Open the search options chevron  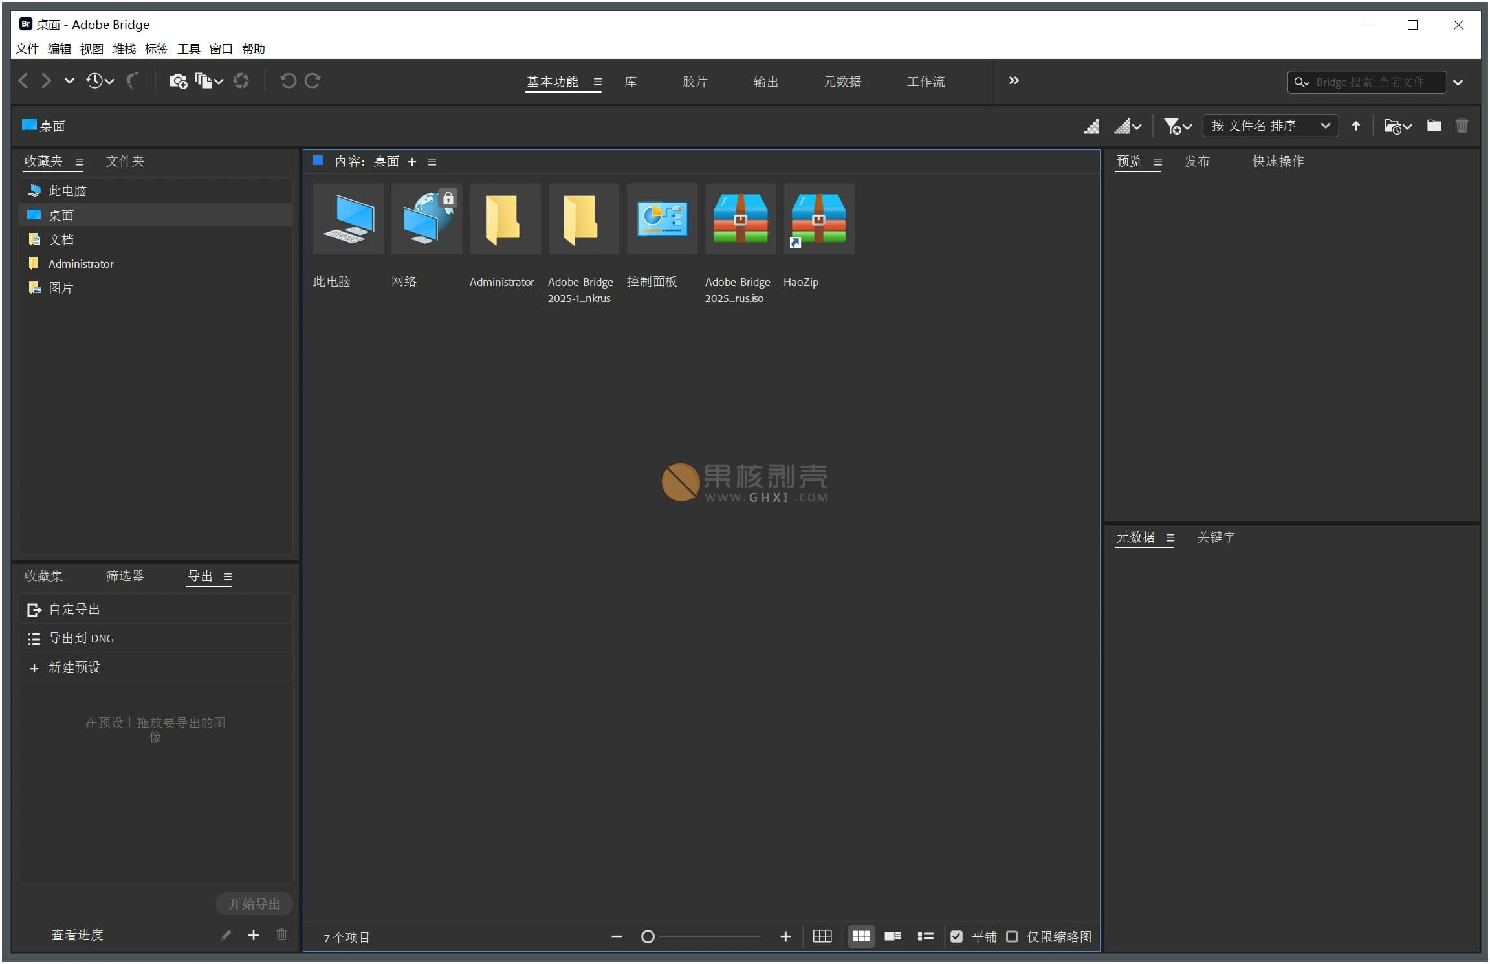click(1459, 82)
